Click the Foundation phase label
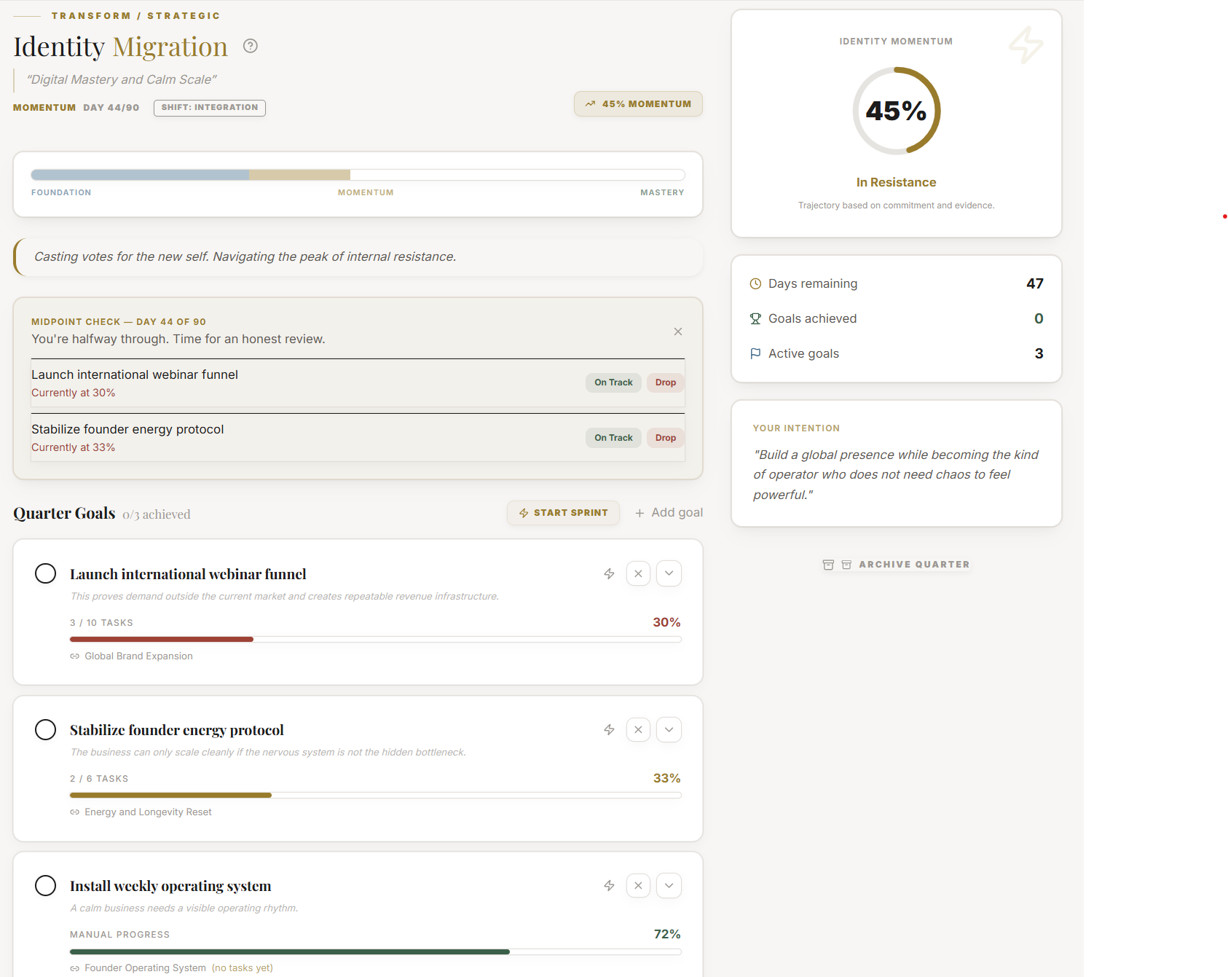Image resolution: width=1228 pixels, height=977 pixels. click(61, 192)
